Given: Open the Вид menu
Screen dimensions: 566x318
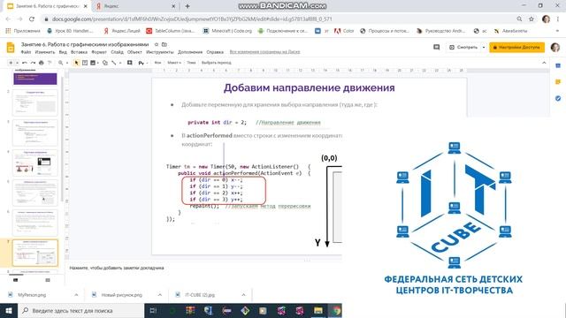Looking at the screenshot, I should pyautogui.click(x=63, y=52).
